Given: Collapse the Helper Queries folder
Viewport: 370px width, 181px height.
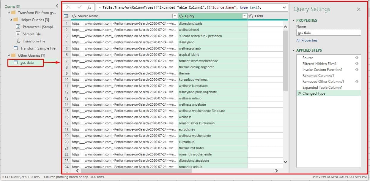Looking at the screenshot, I should pos(11,20).
